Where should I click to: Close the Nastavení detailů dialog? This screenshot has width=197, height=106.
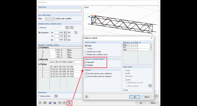click(x=152, y=38)
